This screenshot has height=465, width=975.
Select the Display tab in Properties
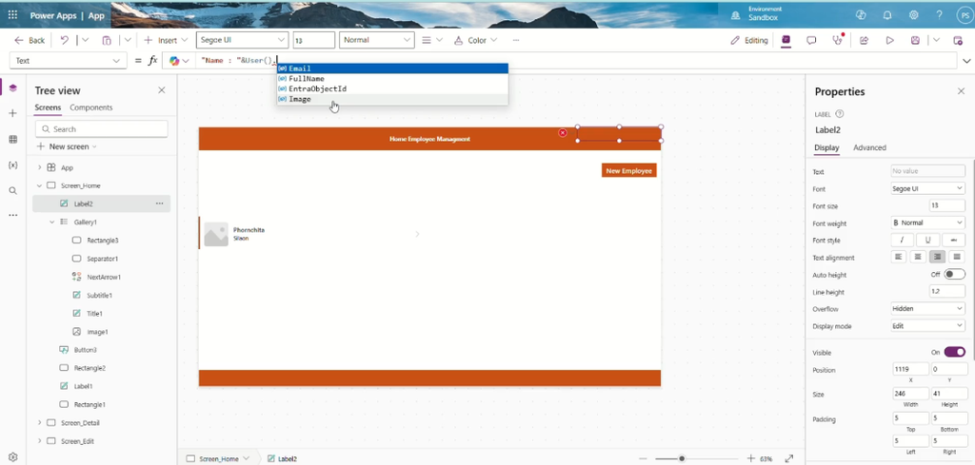pos(826,147)
